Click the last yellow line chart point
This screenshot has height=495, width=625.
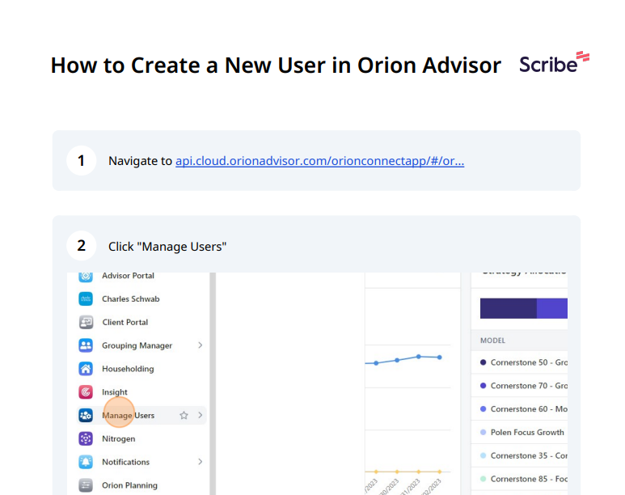(440, 472)
